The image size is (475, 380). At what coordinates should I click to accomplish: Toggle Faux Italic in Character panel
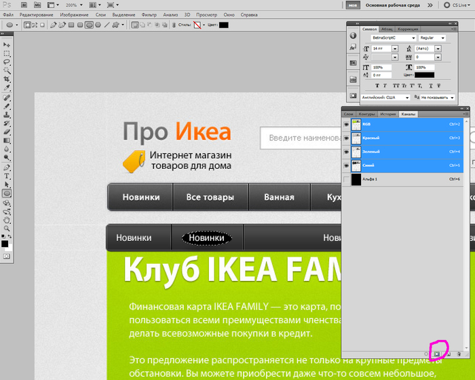pyautogui.click(x=385, y=85)
